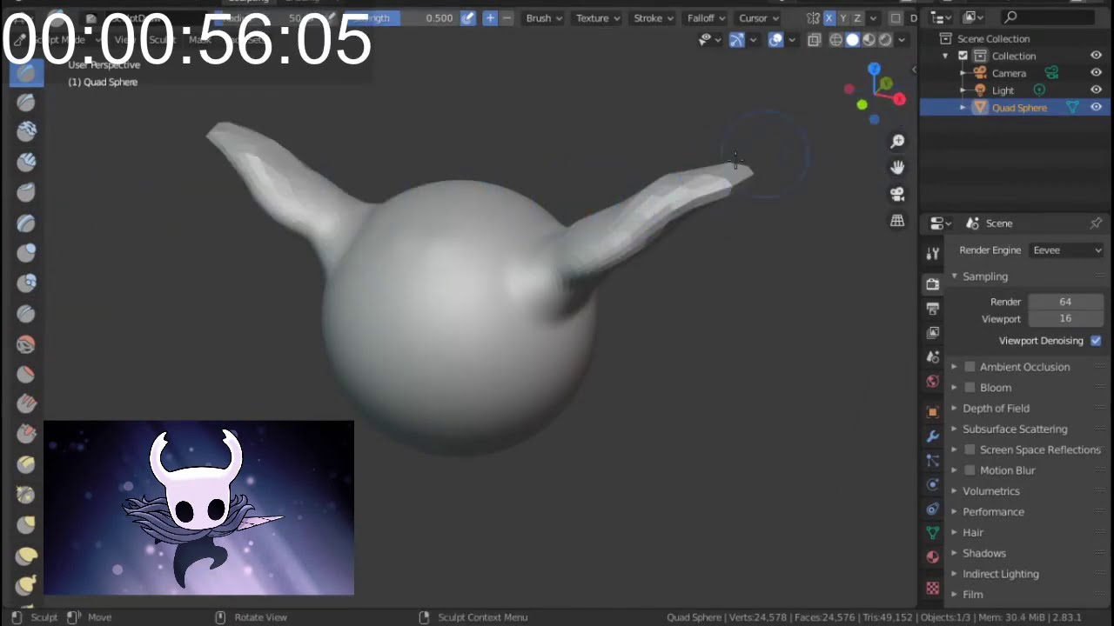Select the Draw Sharp sculpt brush

tap(26, 101)
